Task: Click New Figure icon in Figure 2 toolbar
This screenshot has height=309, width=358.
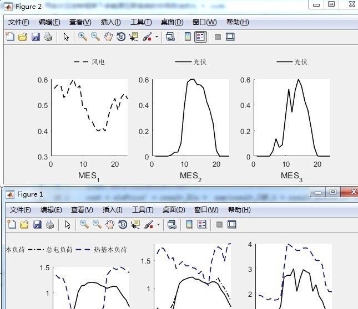Action: (x=10, y=37)
